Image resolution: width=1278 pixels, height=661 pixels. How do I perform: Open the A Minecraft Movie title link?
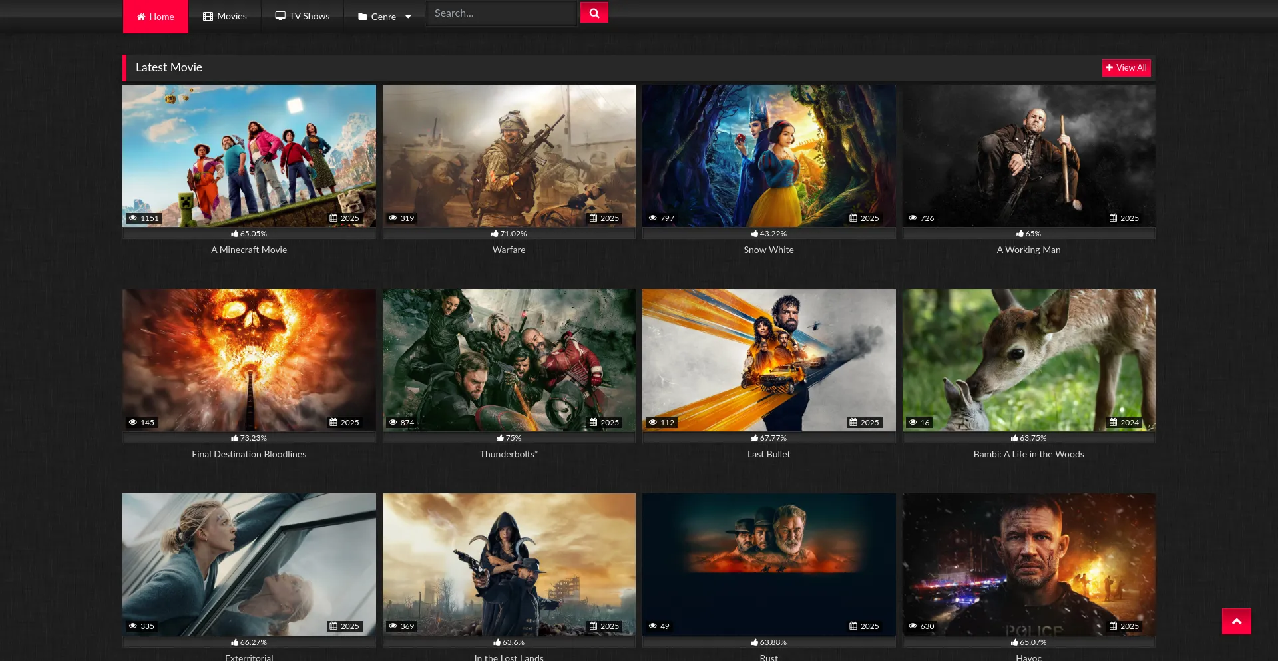pos(249,250)
